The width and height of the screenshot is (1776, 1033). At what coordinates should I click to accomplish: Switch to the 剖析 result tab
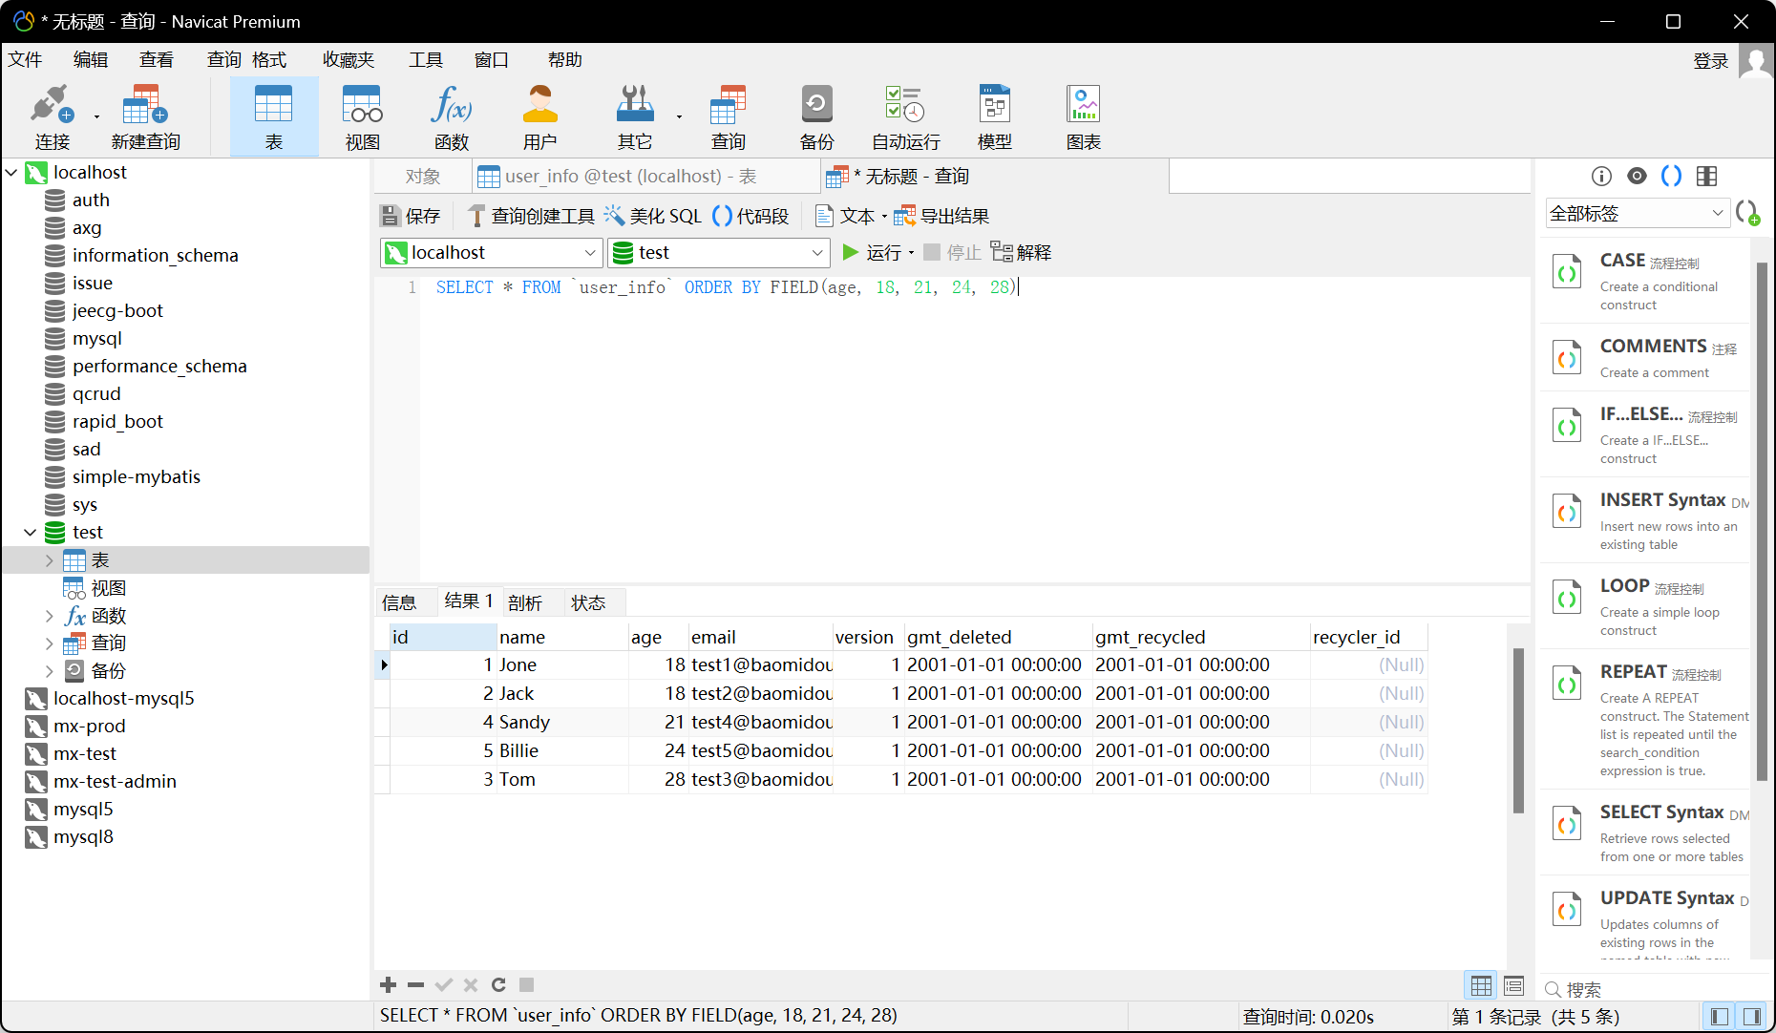click(x=524, y=602)
